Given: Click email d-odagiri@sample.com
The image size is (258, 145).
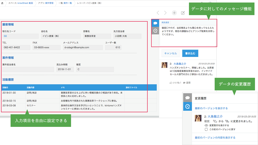Looking at the screenshot, I should click(x=83, y=48).
